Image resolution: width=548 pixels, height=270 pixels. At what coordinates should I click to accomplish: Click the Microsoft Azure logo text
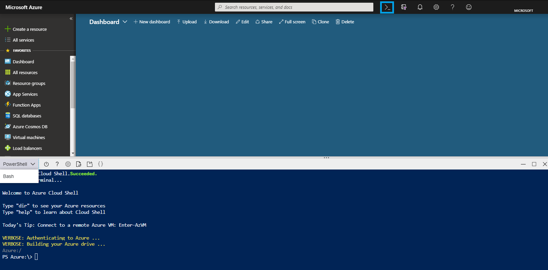[x=24, y=7]
